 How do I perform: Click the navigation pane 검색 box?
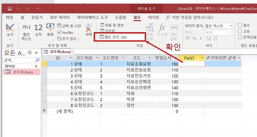point(19,60)
